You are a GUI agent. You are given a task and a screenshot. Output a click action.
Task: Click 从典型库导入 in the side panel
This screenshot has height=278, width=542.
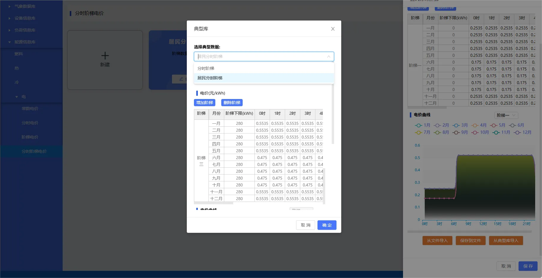[x=506, y=241]
